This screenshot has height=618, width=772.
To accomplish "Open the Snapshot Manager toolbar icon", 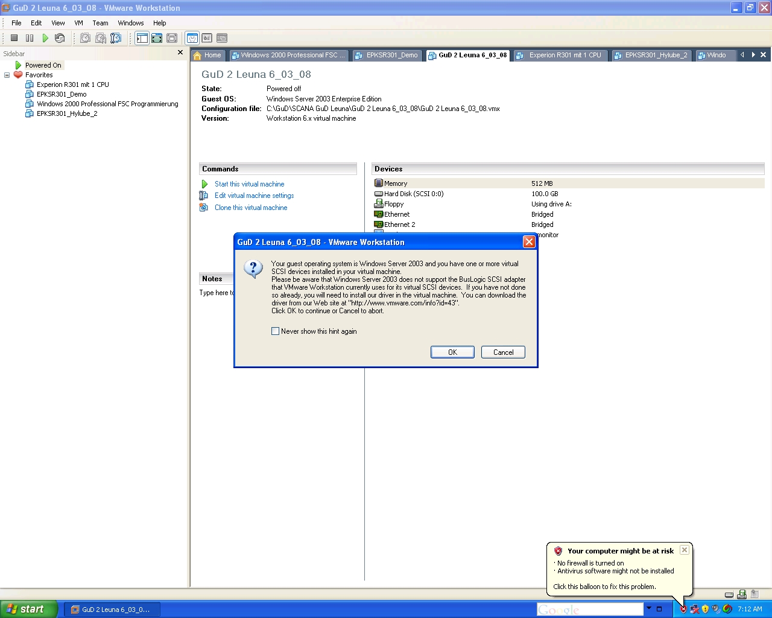I will [116, 38].
